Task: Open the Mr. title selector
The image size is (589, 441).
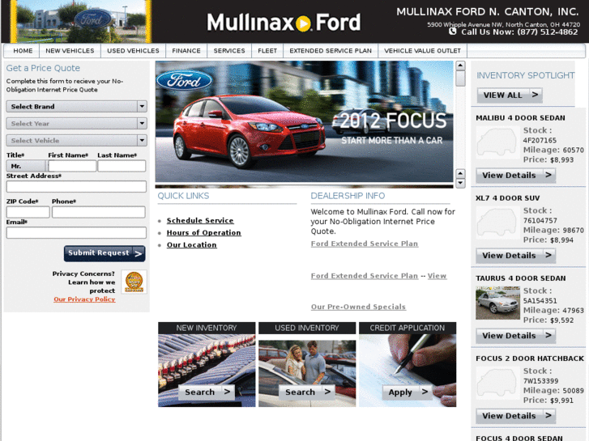Action: [x=26, y=166]
